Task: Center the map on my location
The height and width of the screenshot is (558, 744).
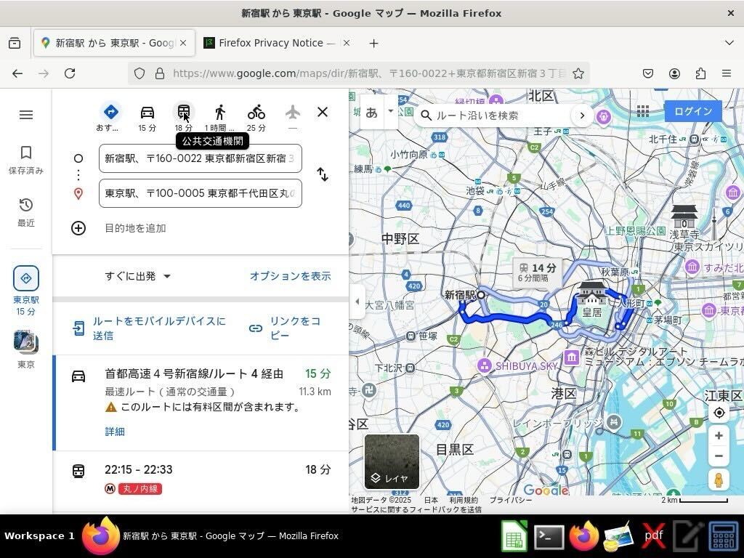Action: tap(719, 413)
